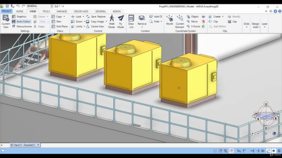Open the Zoom dropdown arrow
The width and height of the screenshot is (282, 158).
click(84, 22)
